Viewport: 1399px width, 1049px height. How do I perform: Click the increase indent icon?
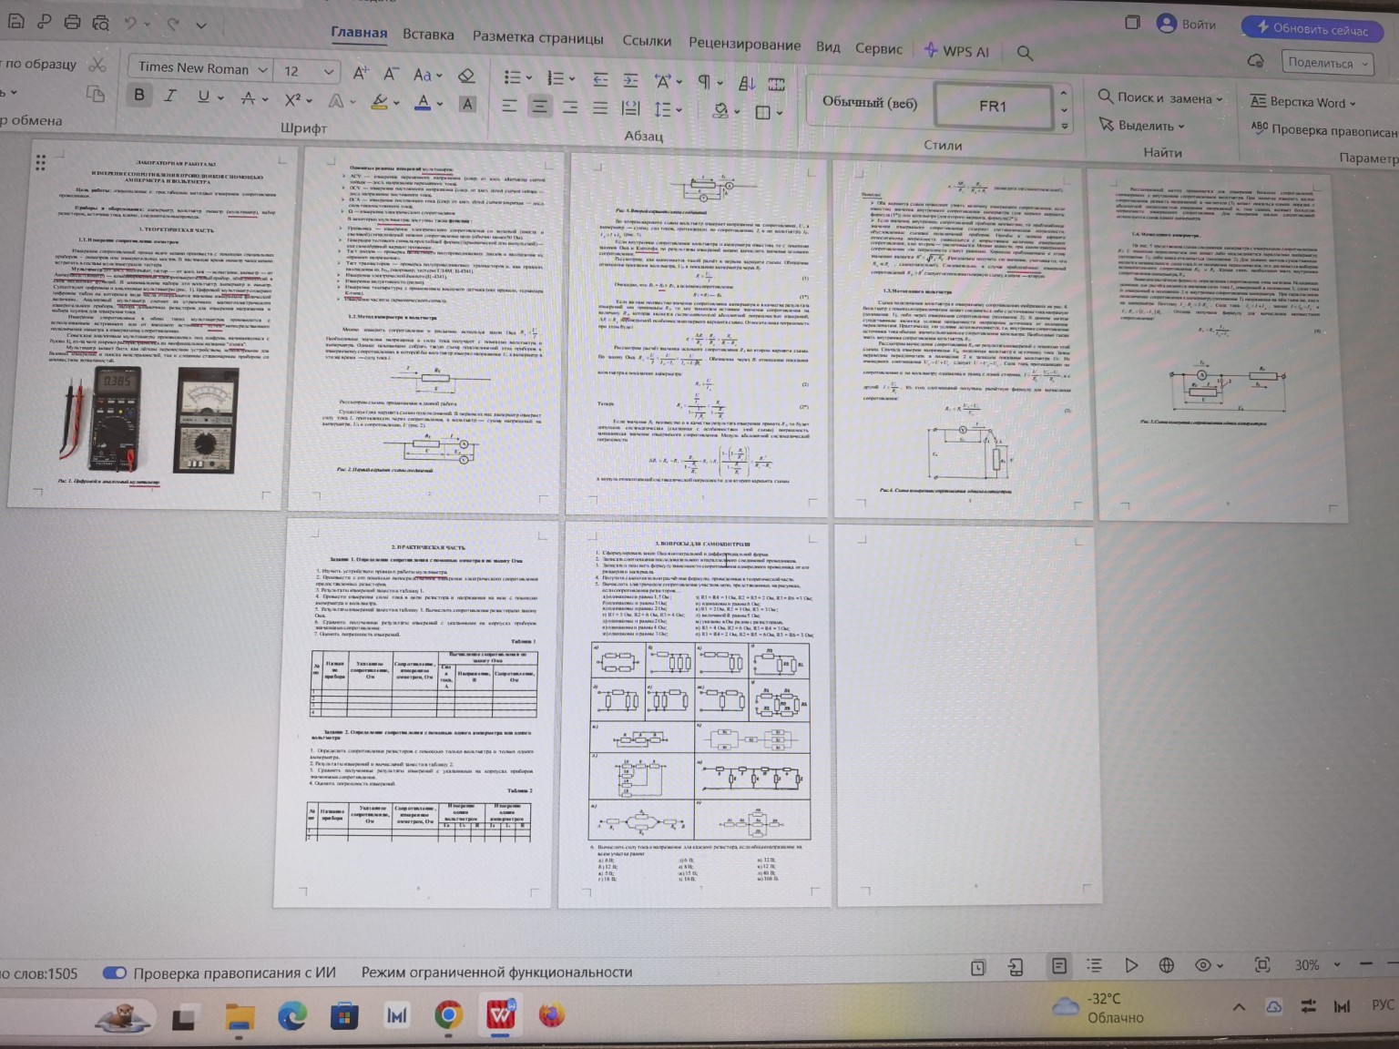(x=630, y=80)
